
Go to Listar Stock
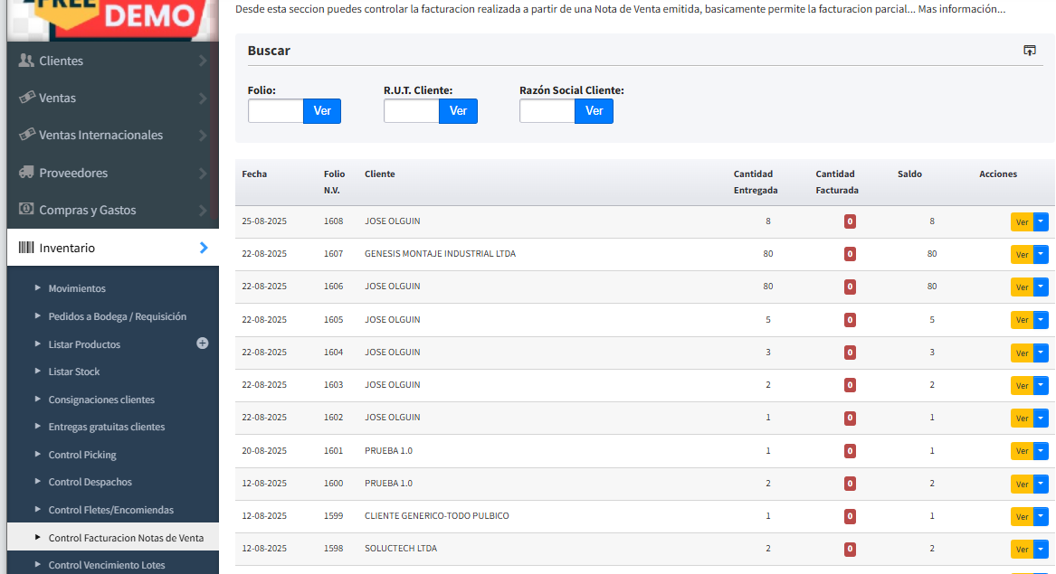tap(74, 372)
